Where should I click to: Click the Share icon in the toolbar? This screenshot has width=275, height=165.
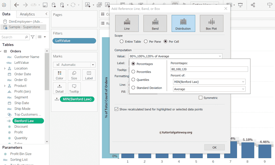(253, 5)
